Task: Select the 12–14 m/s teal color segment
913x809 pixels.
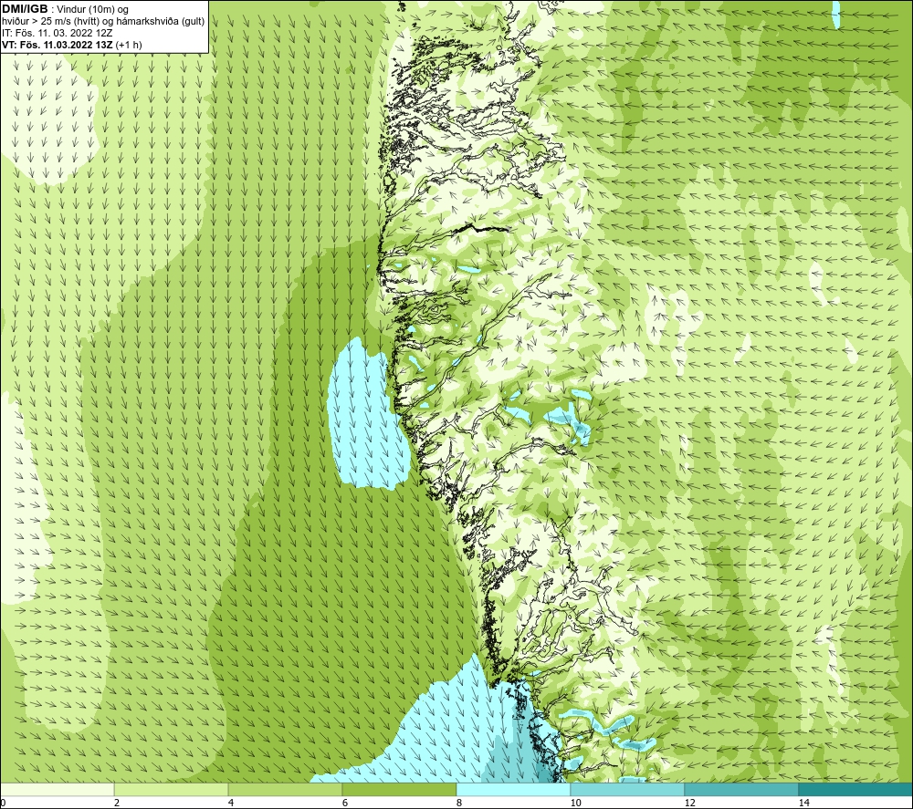Action: pyautogui.click(x=741, y=790)
